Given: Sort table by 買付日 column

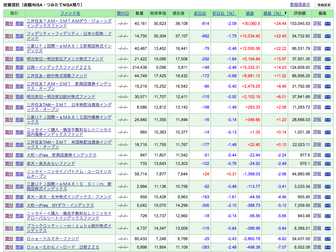Looking at the screenshot, I should pyautogui.click(x=123, y=13).
